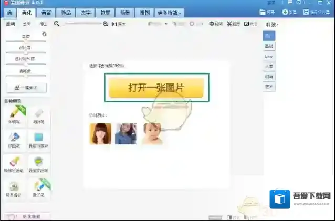Expand the 更多功能 dropdown menu
The width and height of the screenshot is (335, 221).
[169, 12]
